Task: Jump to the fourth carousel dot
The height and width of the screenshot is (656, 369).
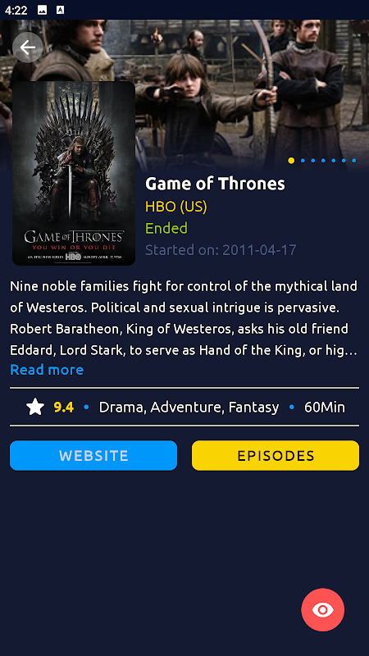Action: coord(323,161)
